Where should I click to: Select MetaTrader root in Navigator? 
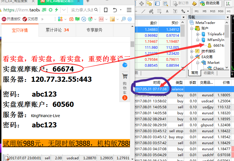[x=202, y=23]
